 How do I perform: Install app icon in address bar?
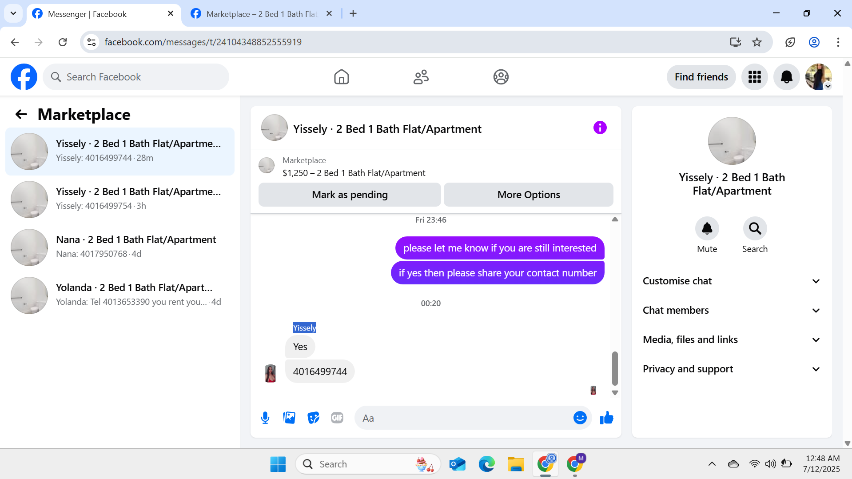[x=735, y=42]
